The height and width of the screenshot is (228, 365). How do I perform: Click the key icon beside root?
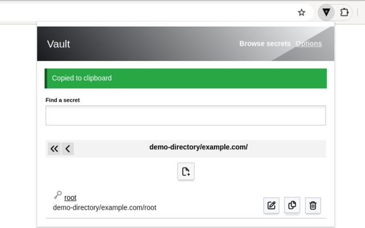point(58,195)
